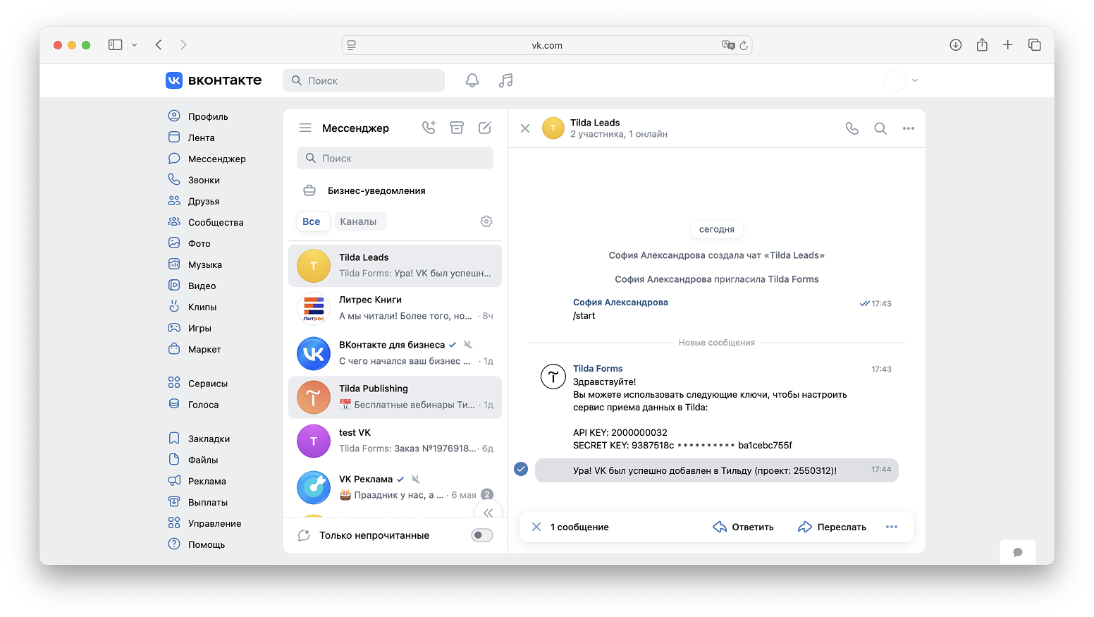Open Tilda Leads chat options menu
Screen dimensions: 1094x617
[x=909, y=128]
